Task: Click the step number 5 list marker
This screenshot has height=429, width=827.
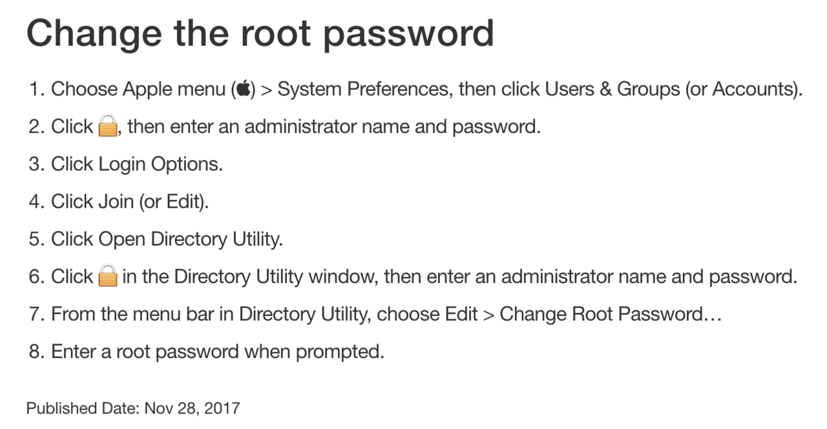Action: point(36,239)
